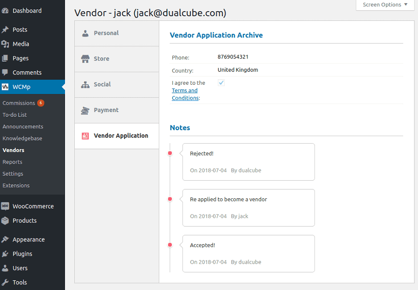Go to the Announcements submenu
The width and height of the screenshot is (418, 290).
23,127
